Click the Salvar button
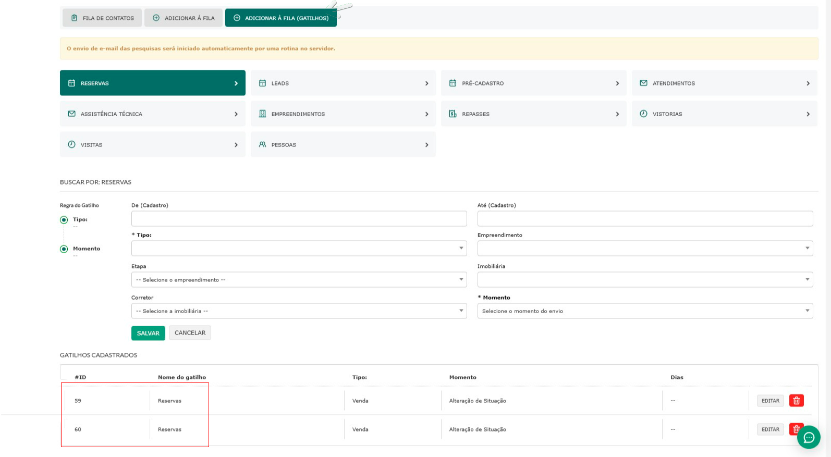The width and height of the screenshot is (831, 457). 148,333
